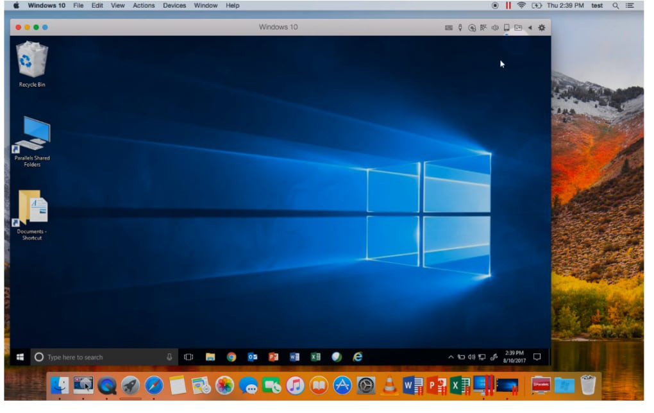
Task: Open Launchpad from the Dock
Action: click(131, 385)
